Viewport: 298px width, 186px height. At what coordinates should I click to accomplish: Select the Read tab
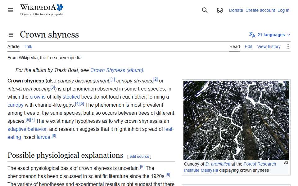(235, 46)
